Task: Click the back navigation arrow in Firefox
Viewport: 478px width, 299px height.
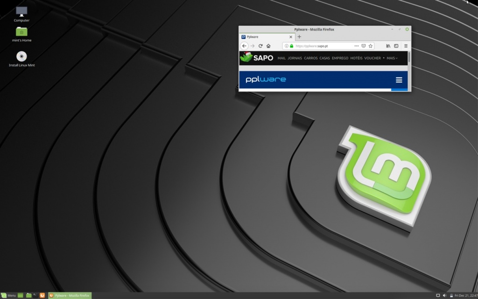Action: click(244, 46)
